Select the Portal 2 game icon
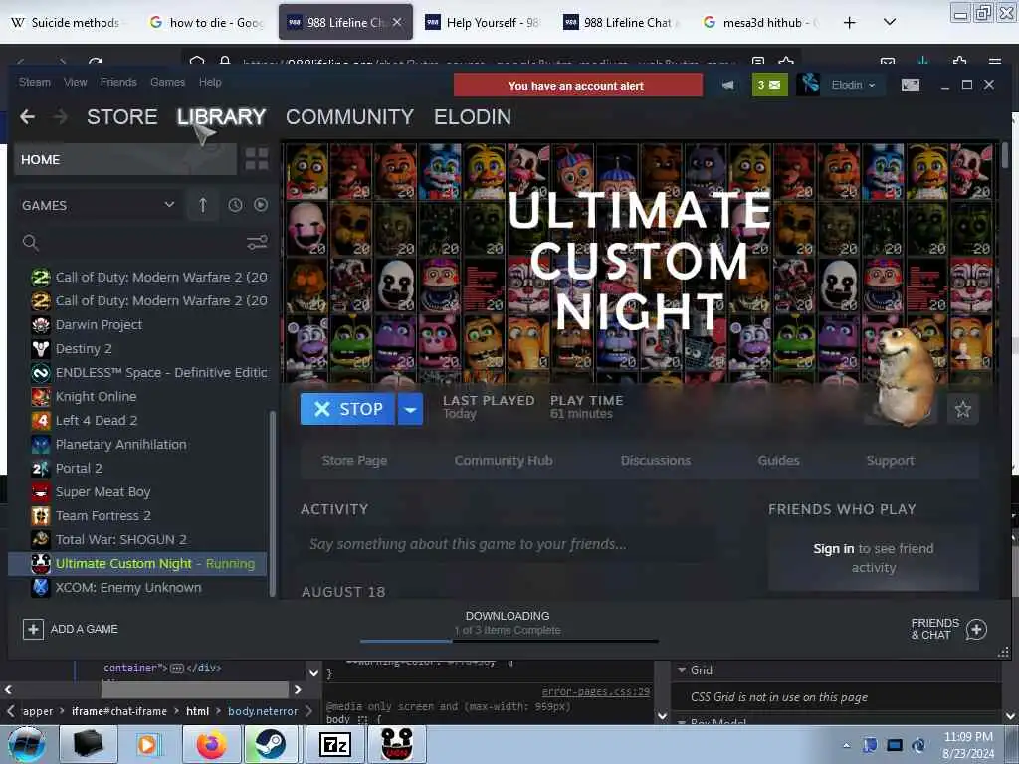This screenshot has height=764, width=1019. tap(40, 469)
